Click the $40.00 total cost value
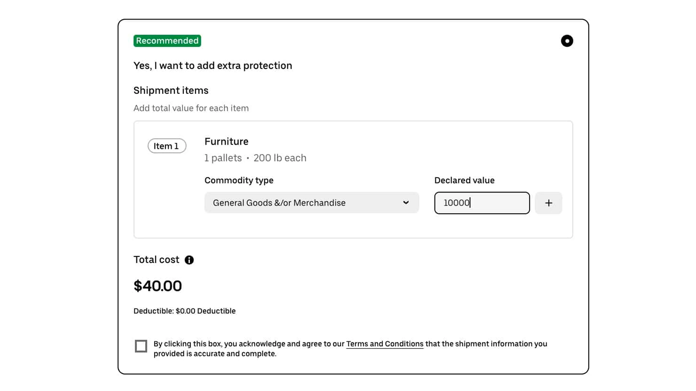Viewport: 696px width, 391px height. pos(158,285)
